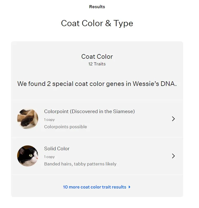Click the Siamese mention in the Colorpoint title
The width and height of the screenshot is (199, 208).
click(x=123, y=111)
